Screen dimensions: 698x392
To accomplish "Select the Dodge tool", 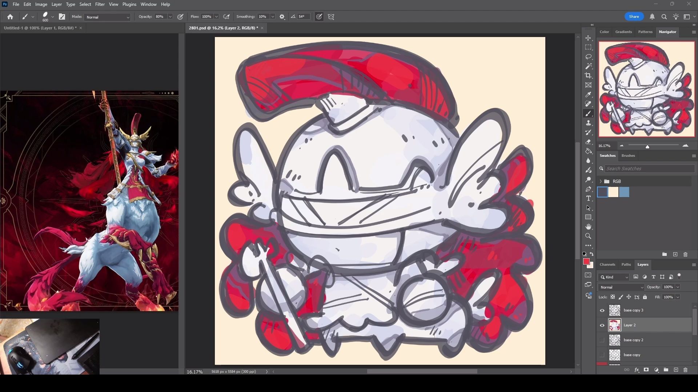I will point(588,180).
